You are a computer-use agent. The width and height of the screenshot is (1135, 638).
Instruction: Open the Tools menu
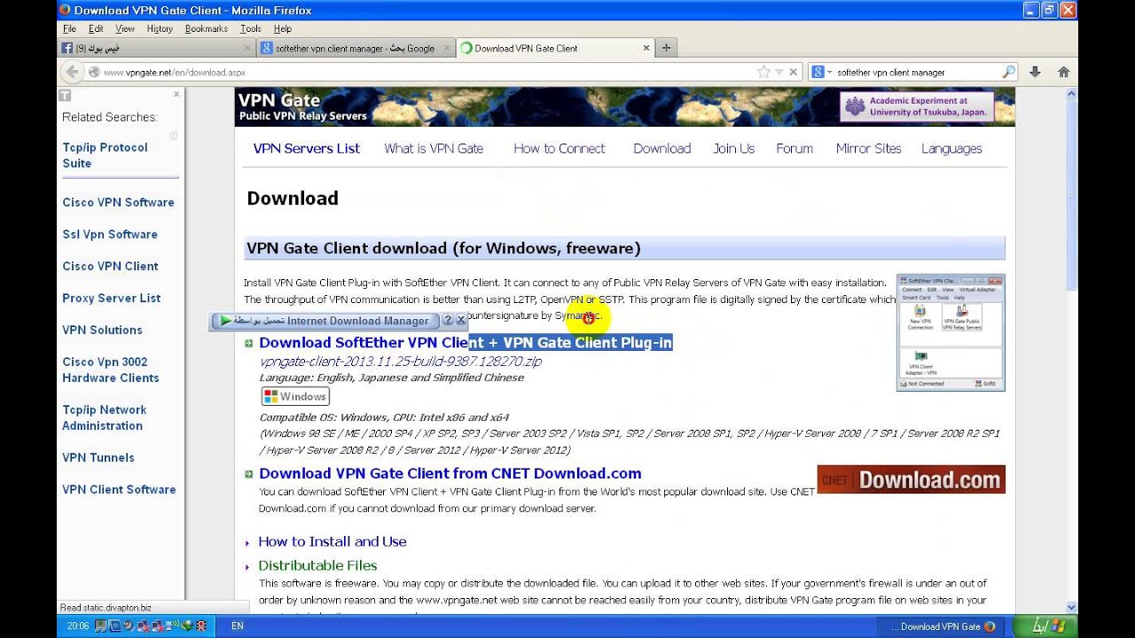(x=251, y=28)
